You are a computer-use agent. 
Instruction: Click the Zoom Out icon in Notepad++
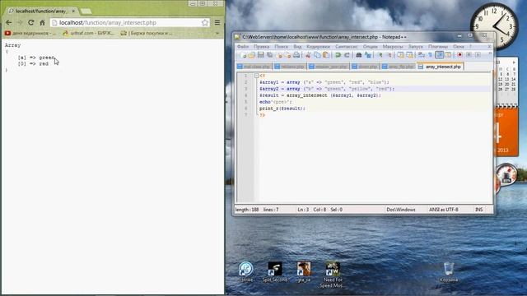point(389,55)
